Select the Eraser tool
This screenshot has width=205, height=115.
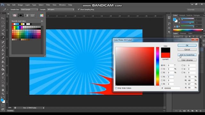click(3, 58)
